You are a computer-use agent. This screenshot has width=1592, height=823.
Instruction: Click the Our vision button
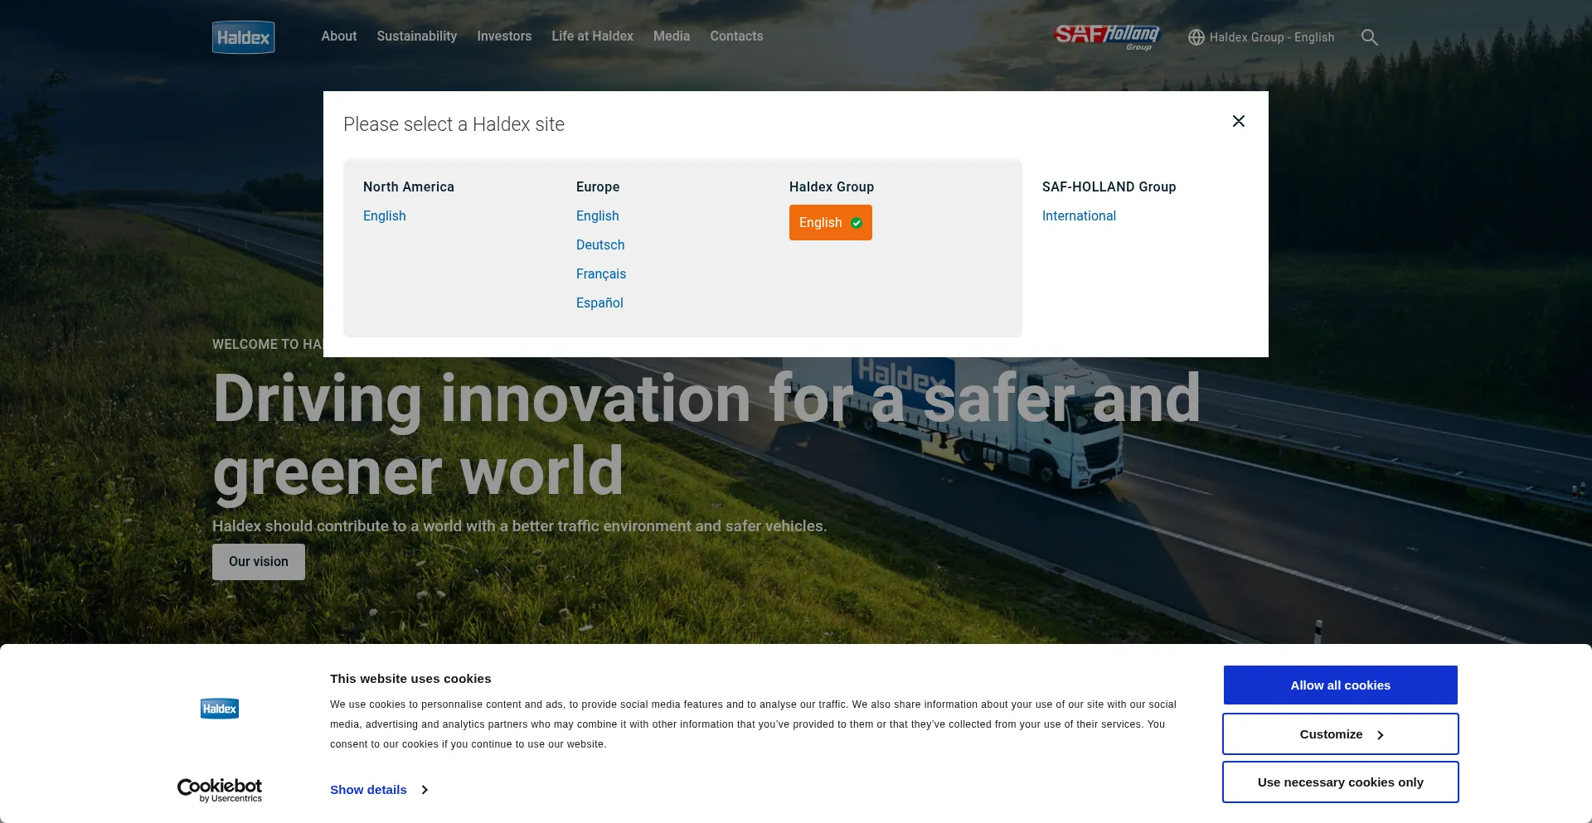[259, 562]
